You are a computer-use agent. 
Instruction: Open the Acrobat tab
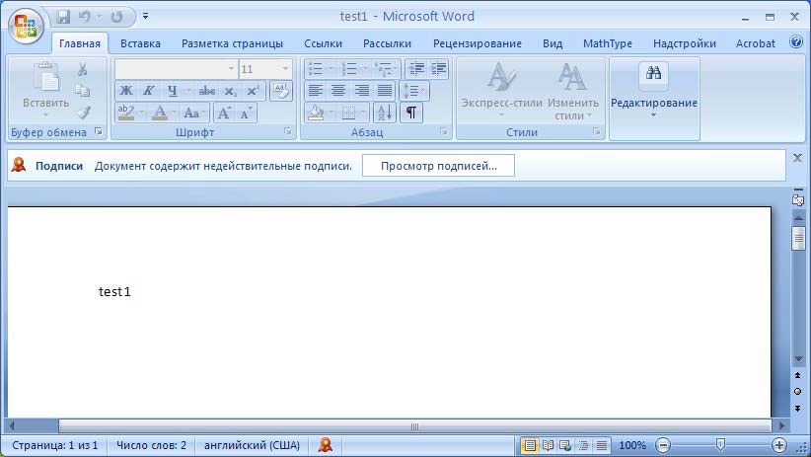click(755, 43)
